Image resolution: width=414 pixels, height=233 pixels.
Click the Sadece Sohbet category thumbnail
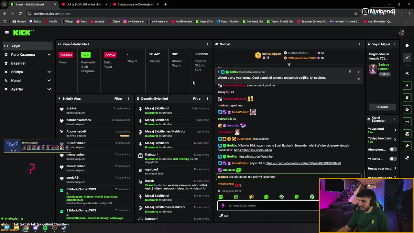(x=373, y=69)
